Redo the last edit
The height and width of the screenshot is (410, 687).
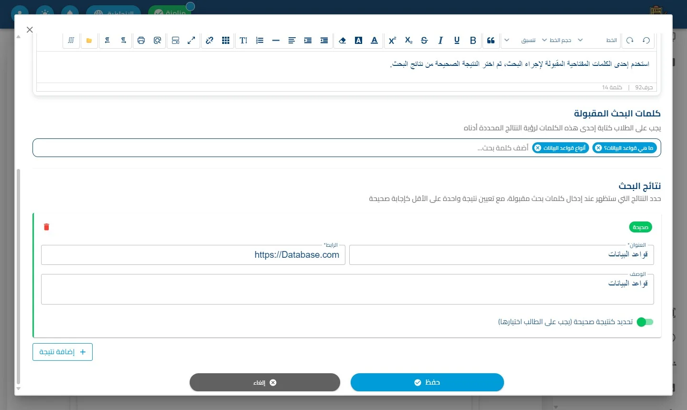click(x=630, y=41)
